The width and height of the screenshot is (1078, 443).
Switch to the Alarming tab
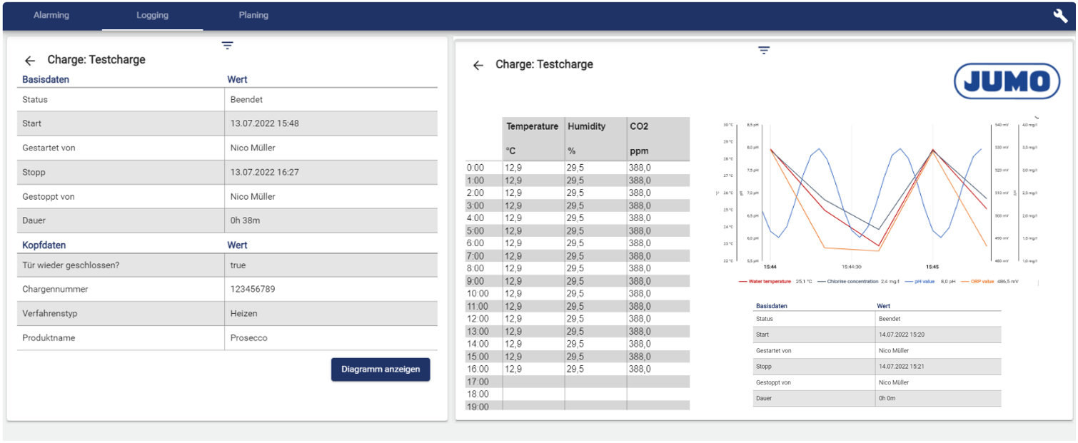[x=51, y=15]
